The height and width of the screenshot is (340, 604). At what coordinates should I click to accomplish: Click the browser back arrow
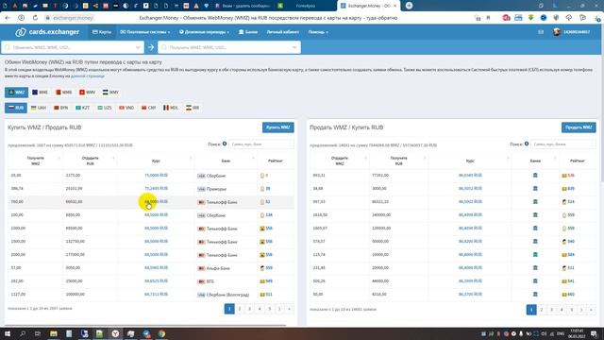tap(8, 18)
